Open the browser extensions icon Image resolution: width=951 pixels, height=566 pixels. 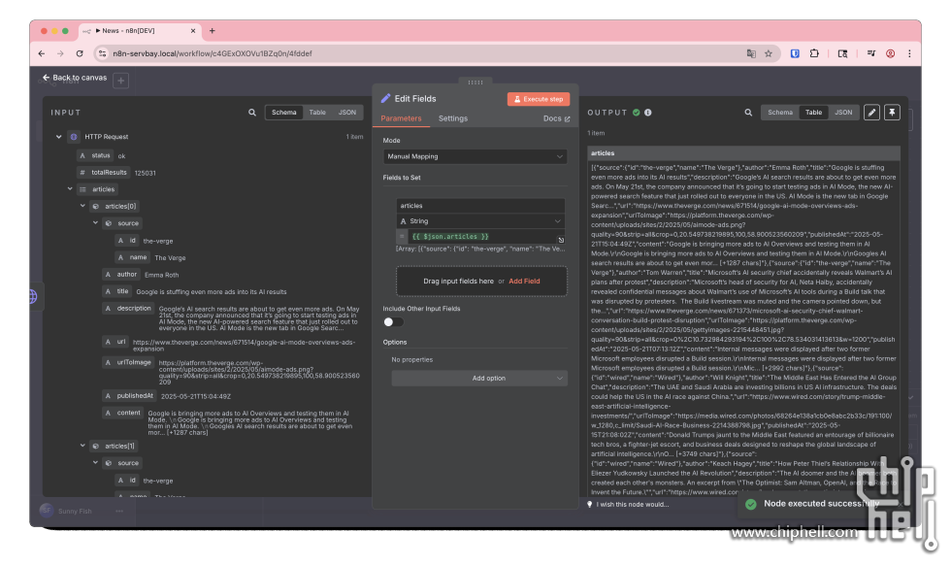814,54
